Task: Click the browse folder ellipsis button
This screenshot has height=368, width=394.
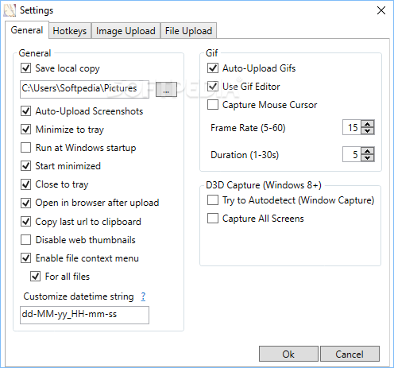Action: pyautogui.click(x=166, y=89)
